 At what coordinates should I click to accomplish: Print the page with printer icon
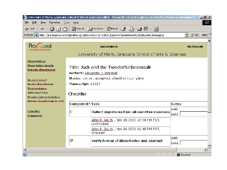(139, 29)
